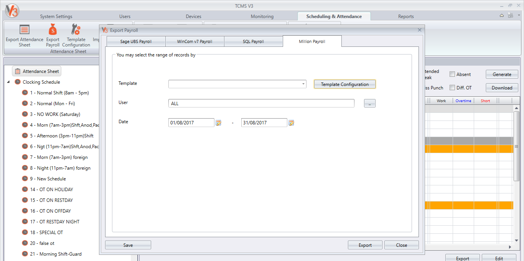Viewport: 524px width, 261px height.
Task: Click clock icon beside 9 - New Schedule
Action: 25,179
